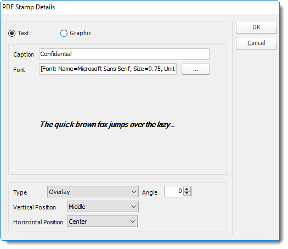The image size is (288, 249).
Task: Click the Horizontal Position label
Action: point(38,222)
